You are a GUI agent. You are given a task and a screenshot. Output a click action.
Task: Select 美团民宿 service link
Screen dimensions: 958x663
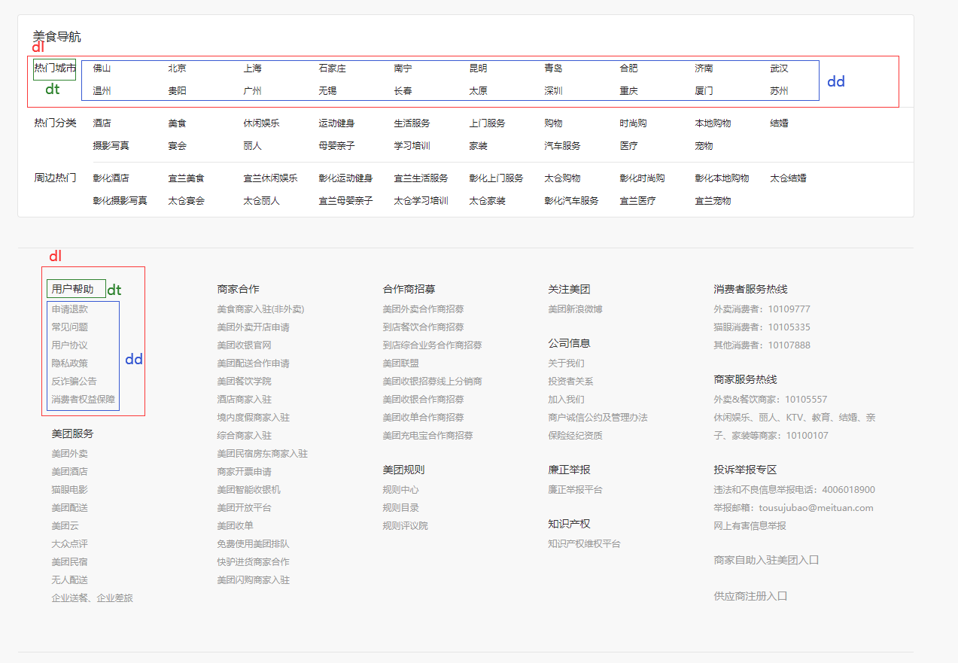pos(69,562)
